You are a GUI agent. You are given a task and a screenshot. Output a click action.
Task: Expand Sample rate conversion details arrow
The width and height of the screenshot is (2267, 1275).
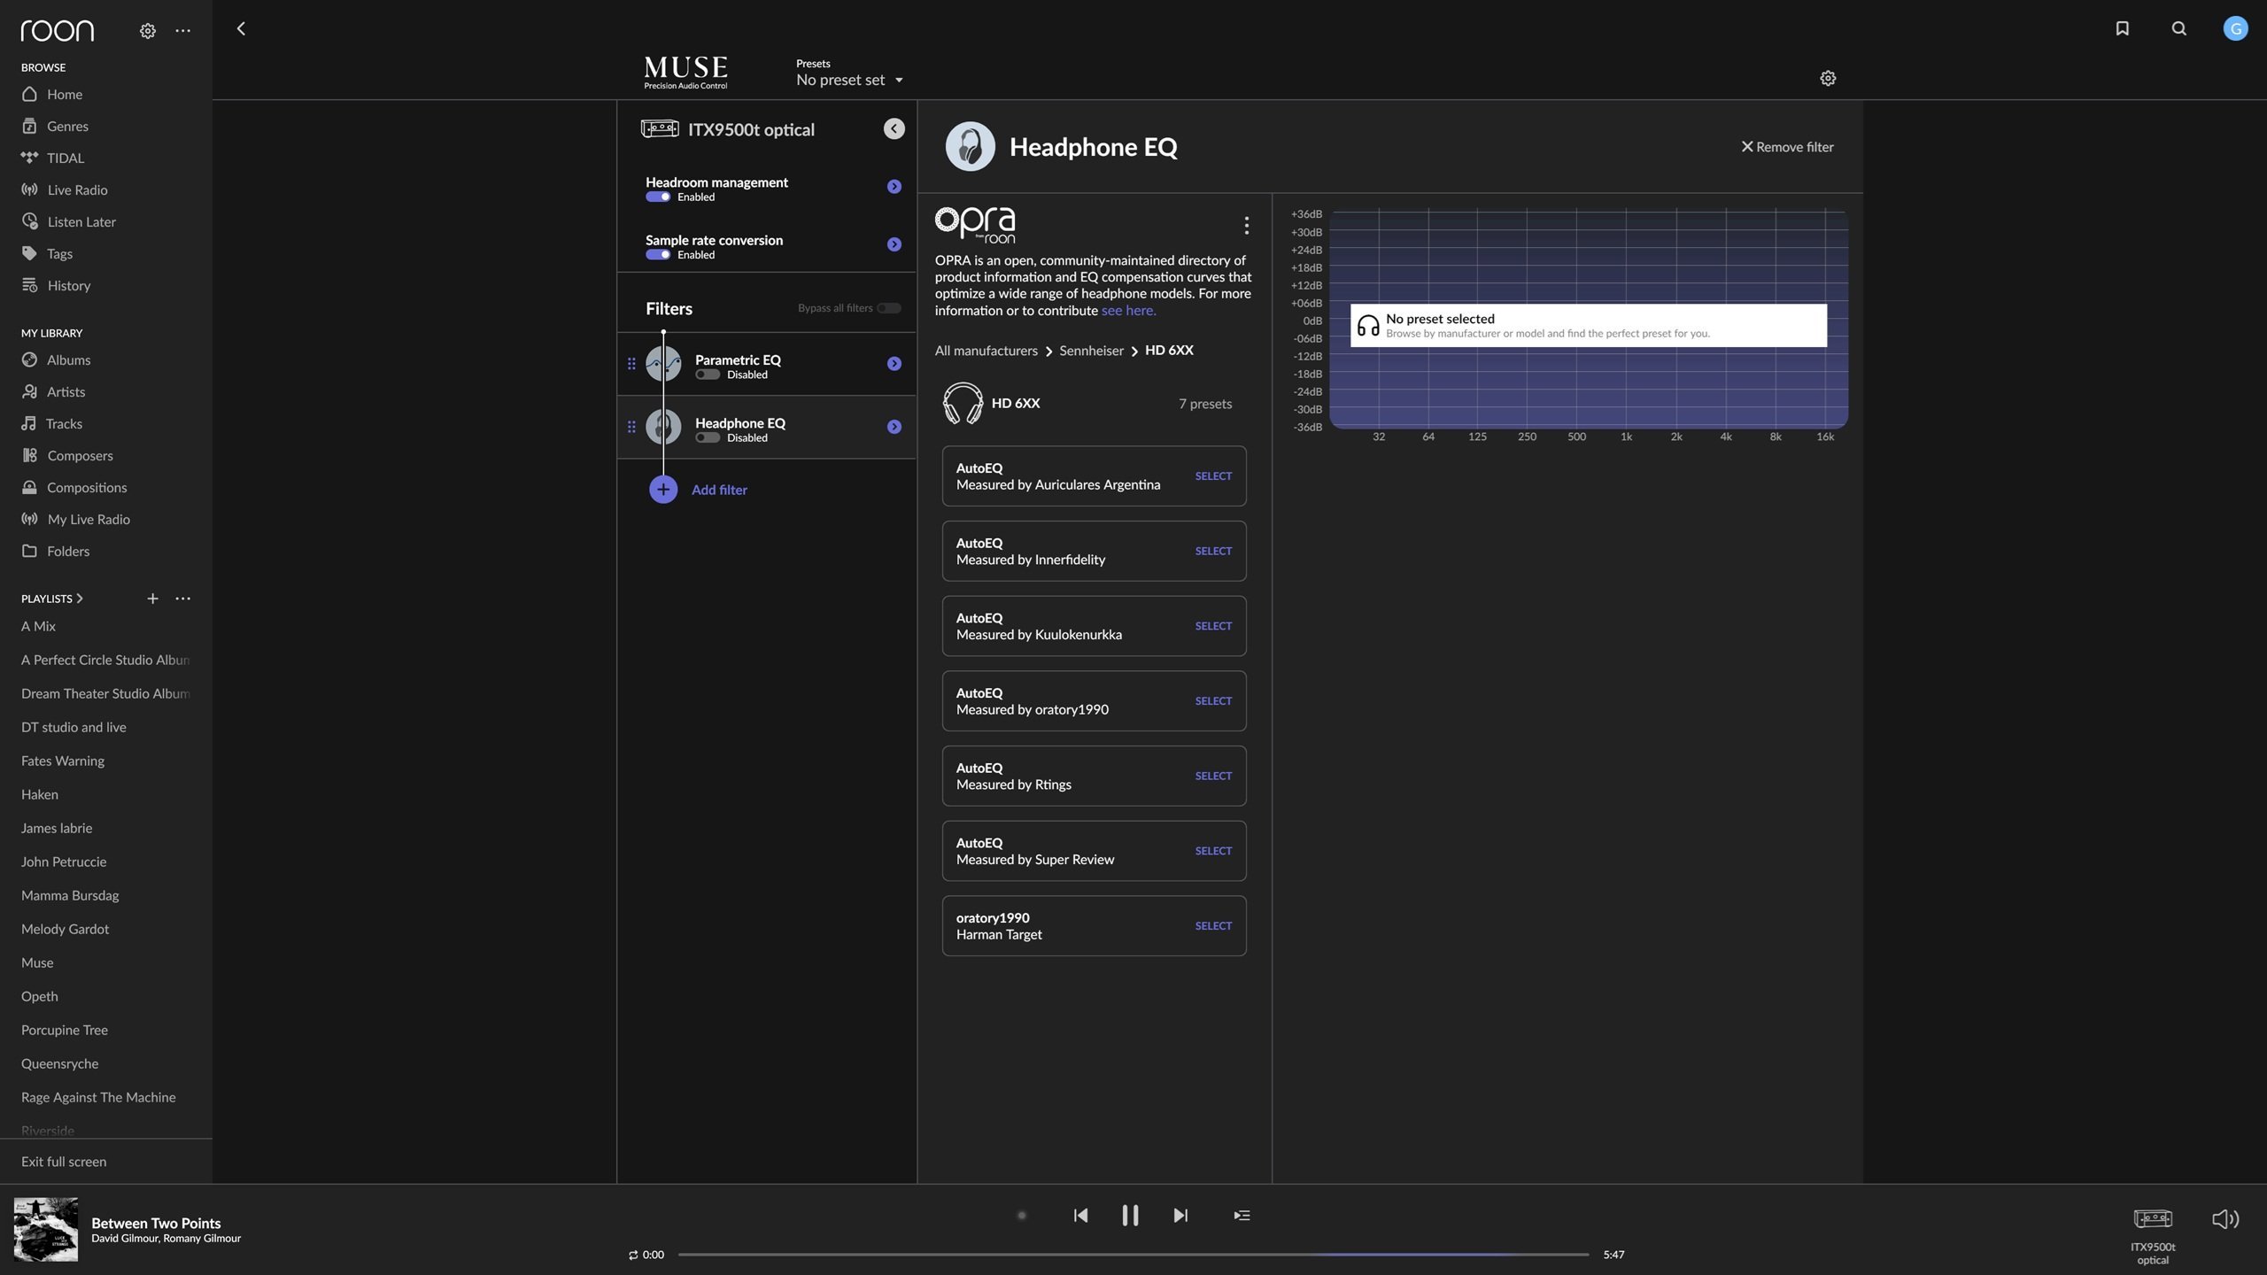[894, 244]
